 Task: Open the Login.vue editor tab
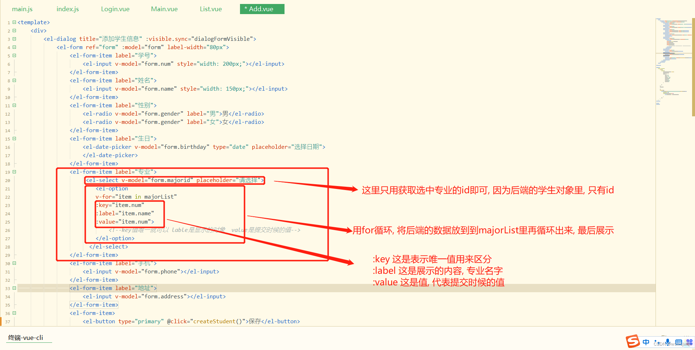tap(115, 9)
